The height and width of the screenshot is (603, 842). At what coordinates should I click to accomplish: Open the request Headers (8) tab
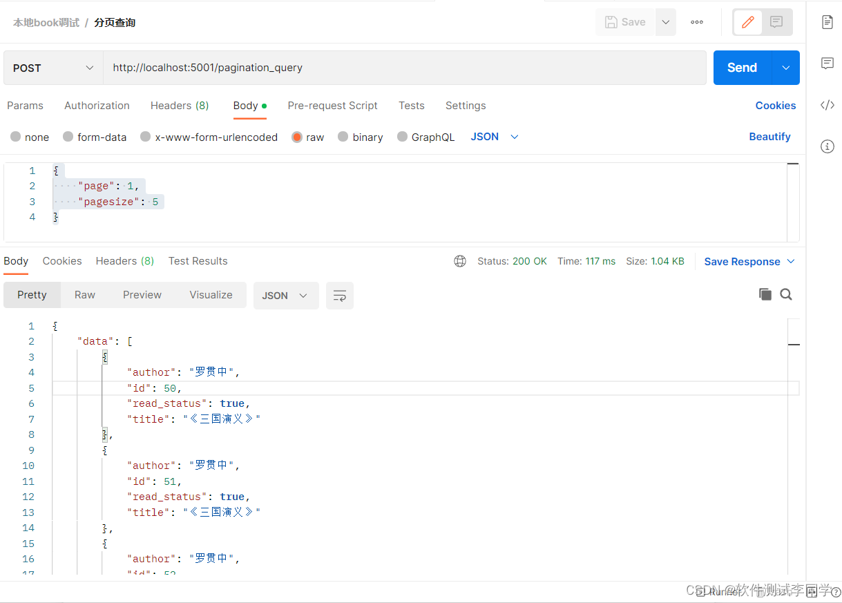[x=180, y=106]
